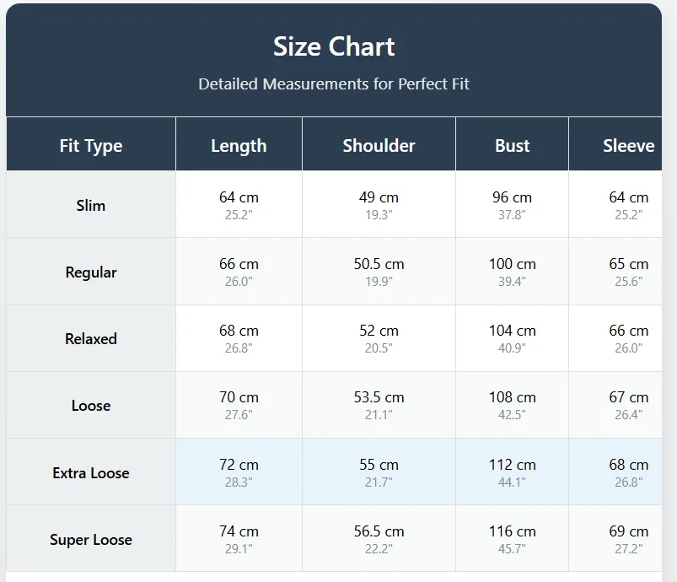677x582 pixels.
Task: Click the Fit Type column header
Action: coord(91,146)
